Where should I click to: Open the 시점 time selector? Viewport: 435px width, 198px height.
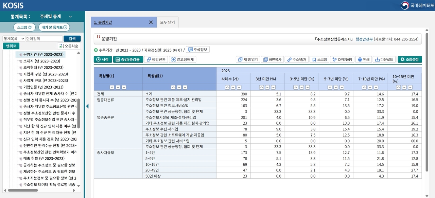[103, 59]
